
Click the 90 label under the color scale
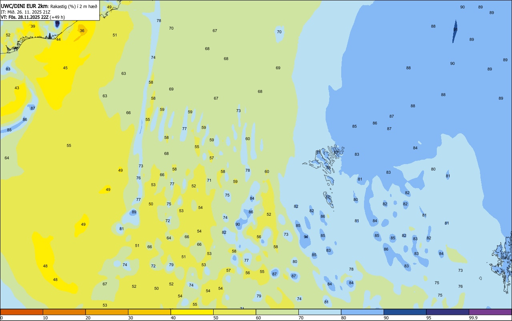click(386, 318)
